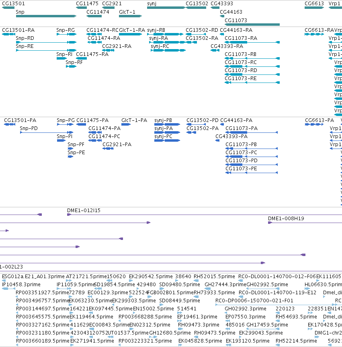Open protein CG6613-PA

(x=314, y=124)
